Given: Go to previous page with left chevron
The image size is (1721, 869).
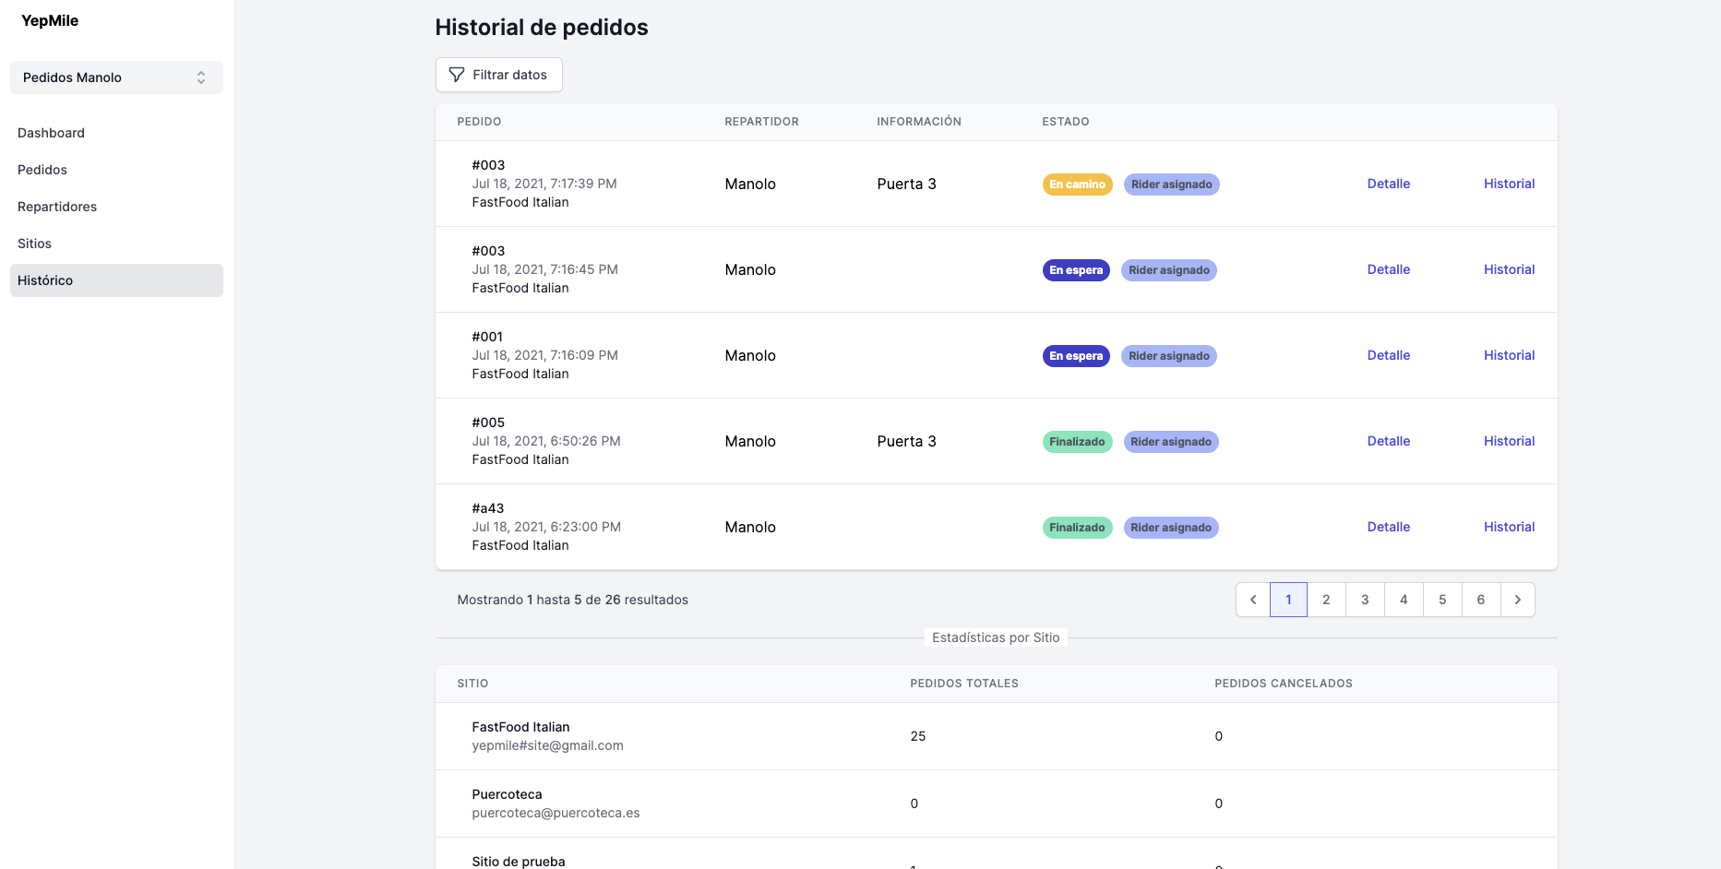Looking at the screenshot, I should 1252,600.
